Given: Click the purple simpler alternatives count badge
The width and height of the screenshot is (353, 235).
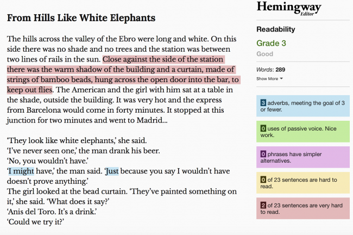Looking at the screenshot, I should [263, 154].
